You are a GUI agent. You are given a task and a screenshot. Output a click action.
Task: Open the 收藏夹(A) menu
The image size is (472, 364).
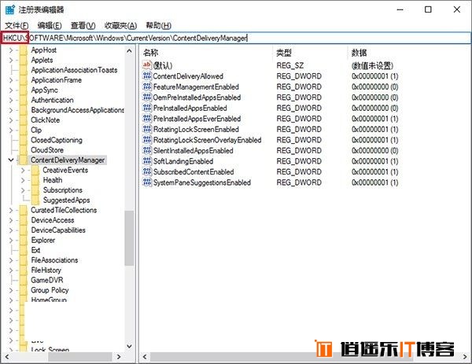(120, 26)
